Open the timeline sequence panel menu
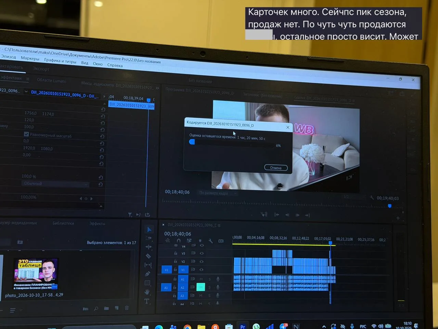 tap(219, 225)
